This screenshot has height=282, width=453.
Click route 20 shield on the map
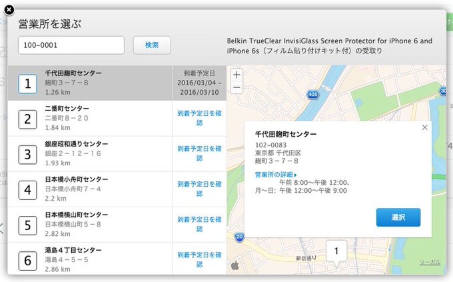click(239, 237)
